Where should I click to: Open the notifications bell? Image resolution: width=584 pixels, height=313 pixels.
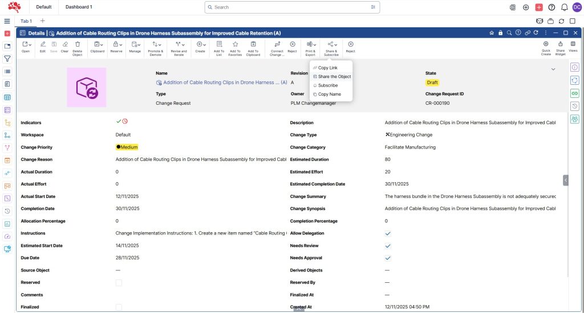tap(564, 7)
